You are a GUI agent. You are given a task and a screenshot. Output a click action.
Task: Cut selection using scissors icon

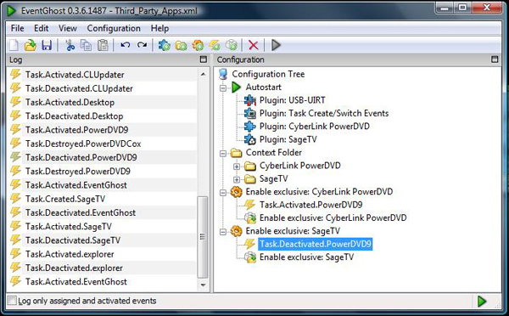point(70,45)
